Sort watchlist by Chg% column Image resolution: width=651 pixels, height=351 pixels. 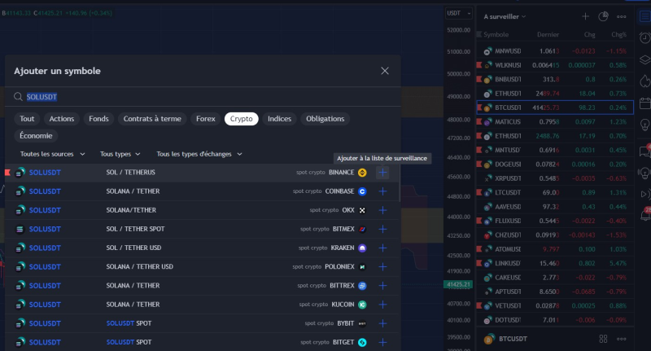[618, 34]
